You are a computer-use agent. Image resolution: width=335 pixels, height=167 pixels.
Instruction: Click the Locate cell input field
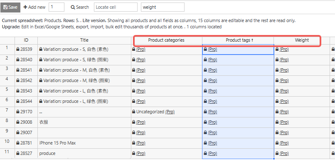(116, 7)
